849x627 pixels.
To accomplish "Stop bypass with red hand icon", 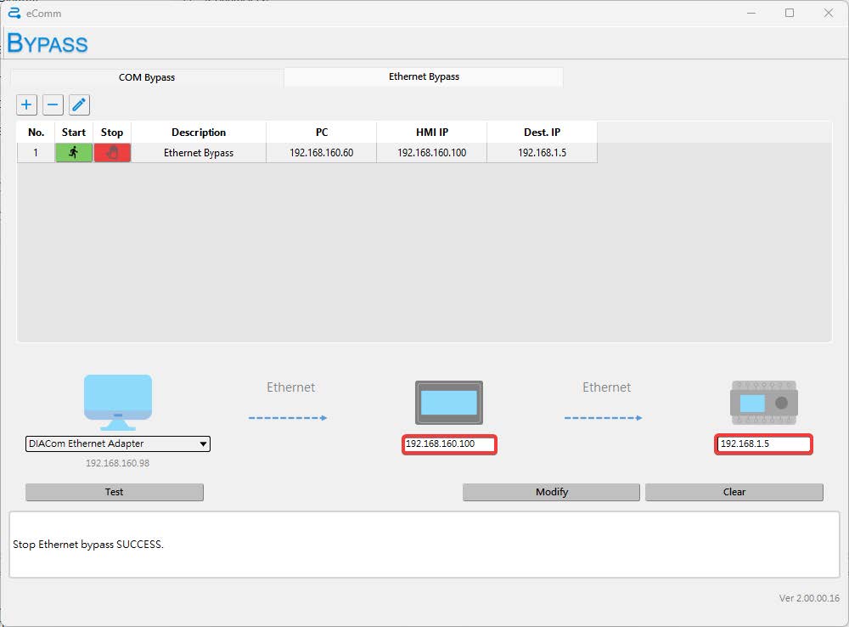I will (112, 153).
